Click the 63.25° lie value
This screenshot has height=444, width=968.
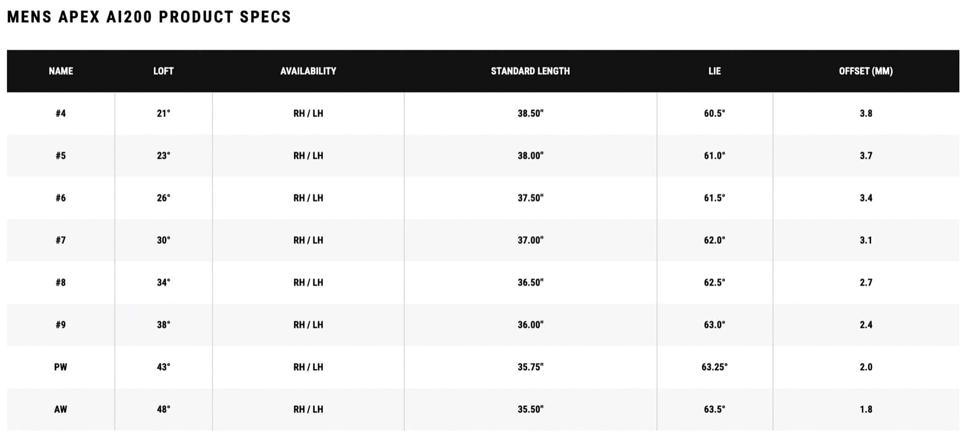click(x=714, y=367)
